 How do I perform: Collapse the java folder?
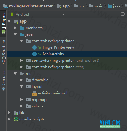(15, 34)
